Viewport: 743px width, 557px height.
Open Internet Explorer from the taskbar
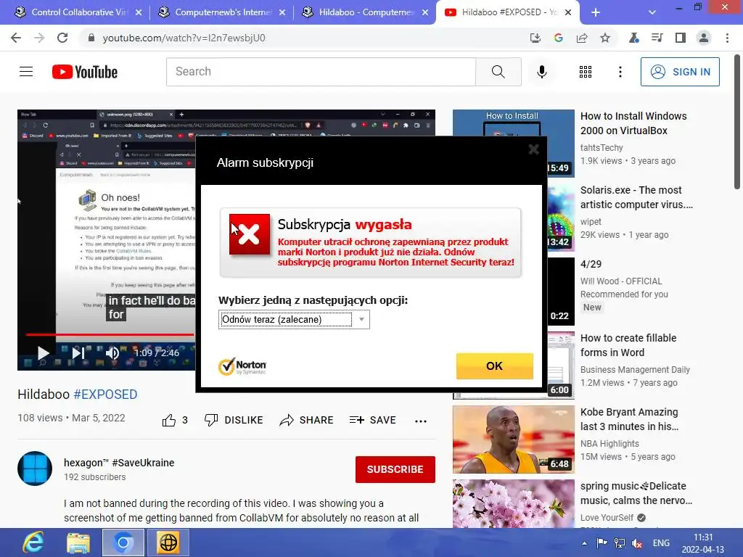coord(33,542)
